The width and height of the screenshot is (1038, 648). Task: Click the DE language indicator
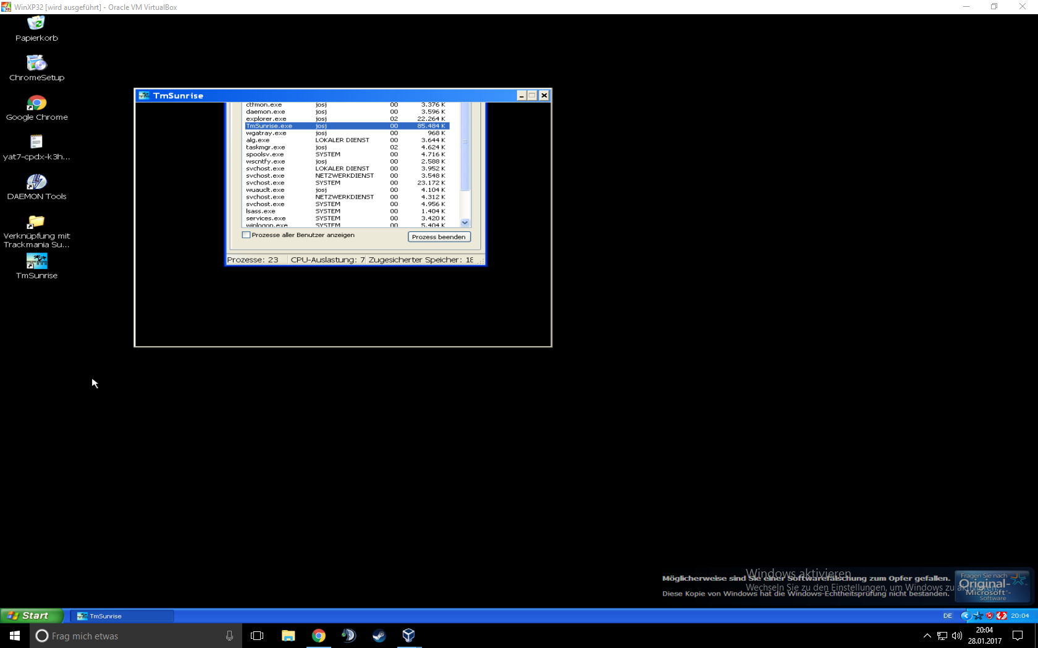point(947,616)
